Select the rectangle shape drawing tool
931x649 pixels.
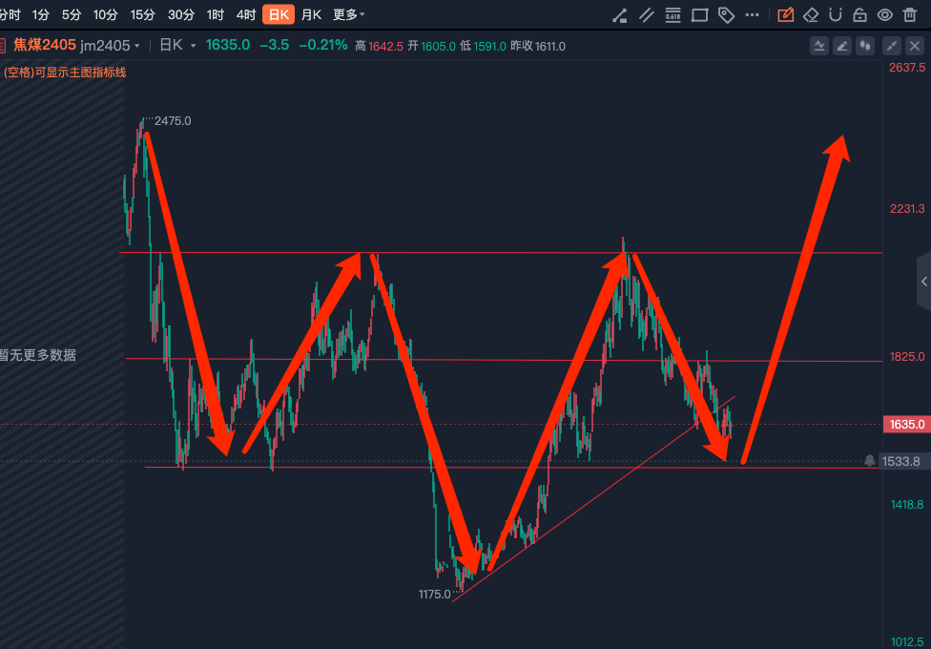click(699, 15)
